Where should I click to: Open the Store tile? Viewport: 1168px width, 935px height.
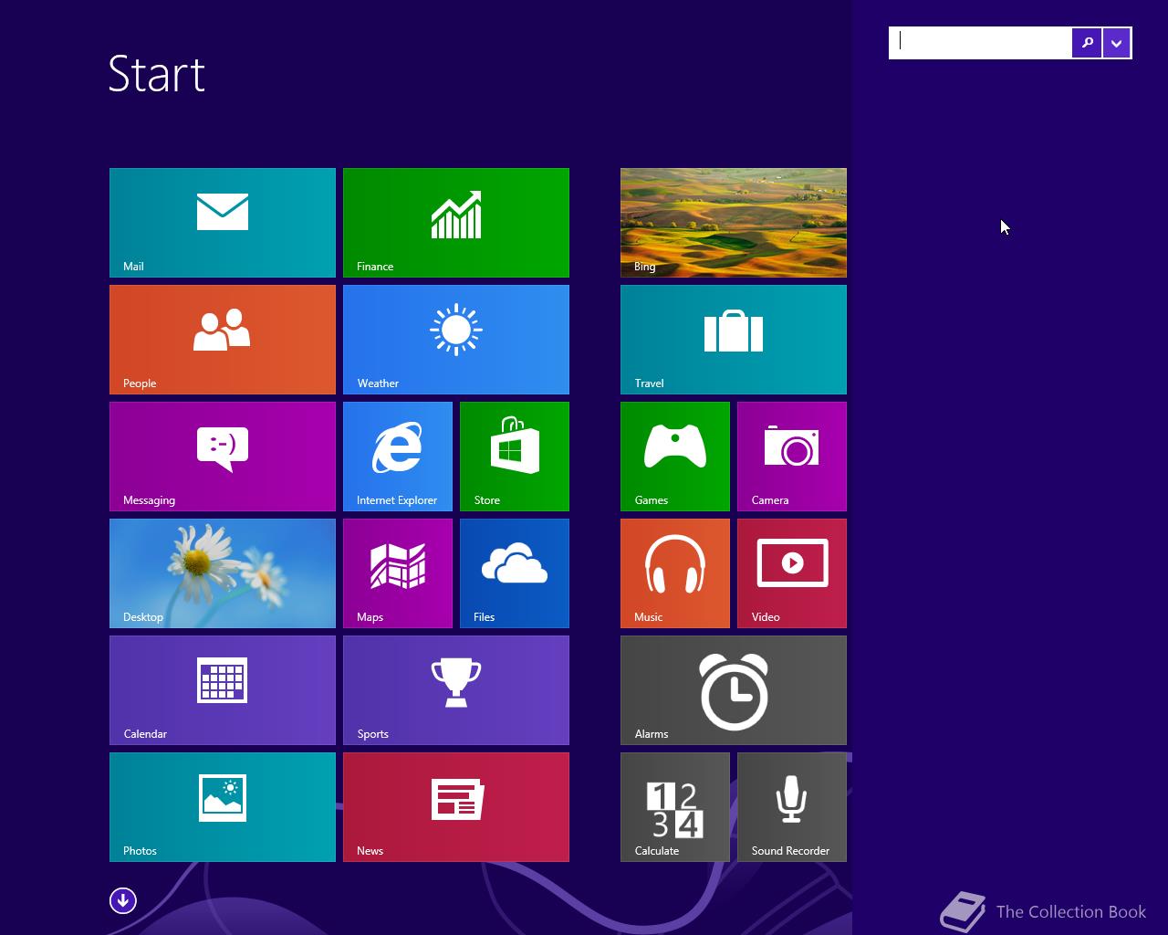tap(515, 457)
